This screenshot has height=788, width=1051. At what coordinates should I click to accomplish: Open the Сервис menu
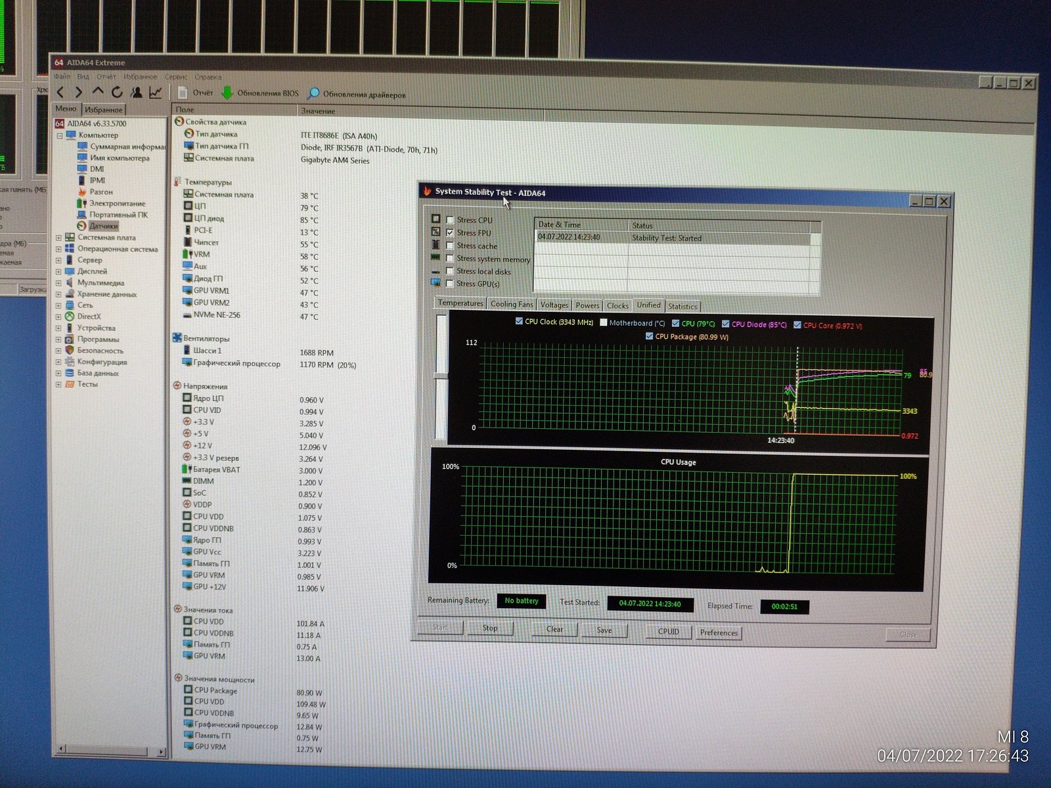click(176, 77)
